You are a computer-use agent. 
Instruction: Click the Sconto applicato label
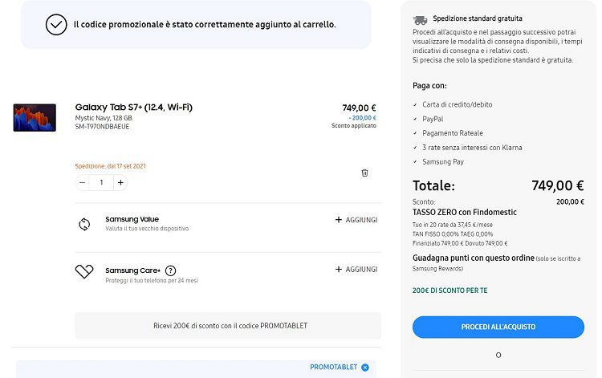click(x=354, y=125)
